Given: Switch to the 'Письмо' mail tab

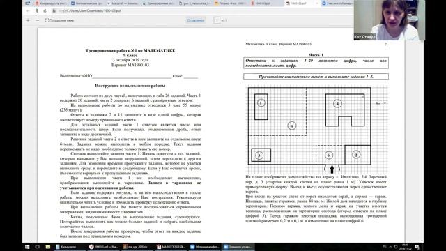Looking at the screenshot, I should click(x=230, y=3).
